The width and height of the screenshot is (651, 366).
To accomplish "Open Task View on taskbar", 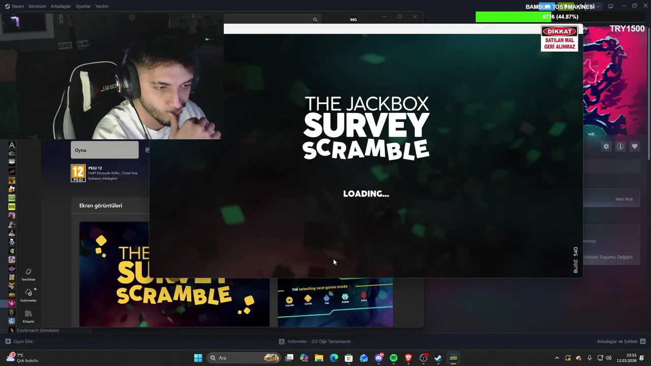I will click(289, 358).
